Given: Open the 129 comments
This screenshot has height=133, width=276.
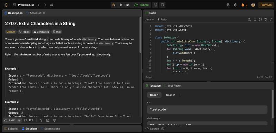Looking at the screenshot, I should [x=29, y=120].
